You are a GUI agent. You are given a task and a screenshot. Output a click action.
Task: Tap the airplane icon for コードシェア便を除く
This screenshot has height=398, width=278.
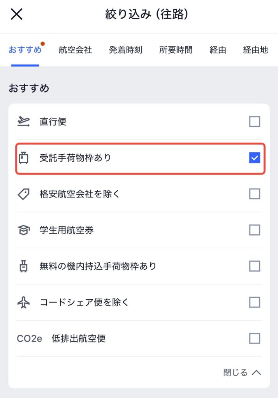[x=23, y=302]
